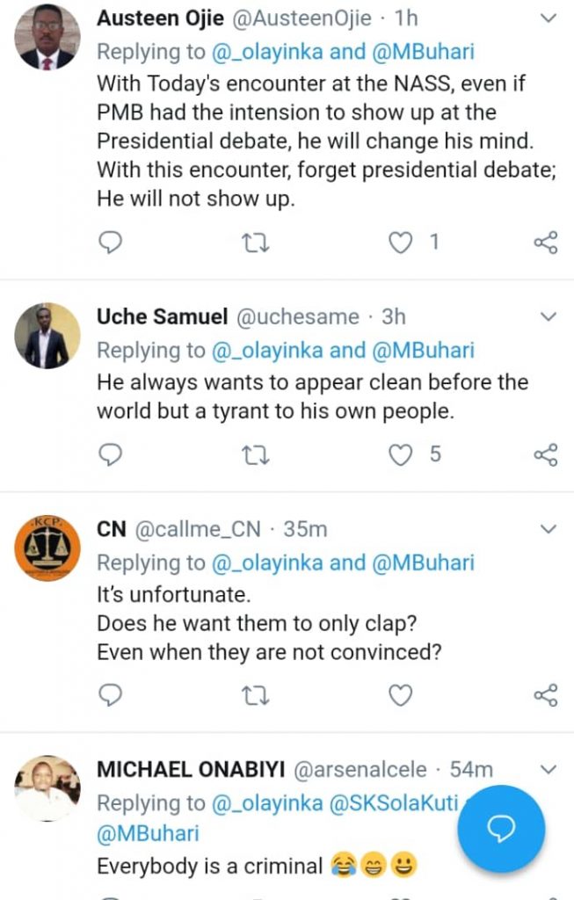574x900 pixels.
Task: Retweet CN's tweet about clapping
Action: pos(255,696)
